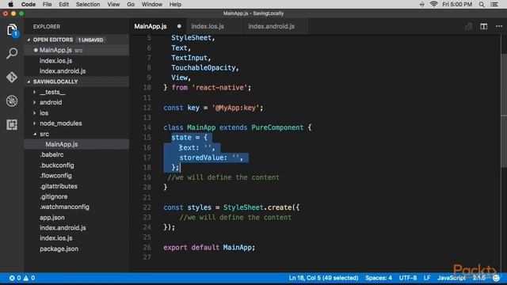This screenshot has height=285, width=507.
Task: Select index.android.js in Open Editors list
Action: click(77, 71)
